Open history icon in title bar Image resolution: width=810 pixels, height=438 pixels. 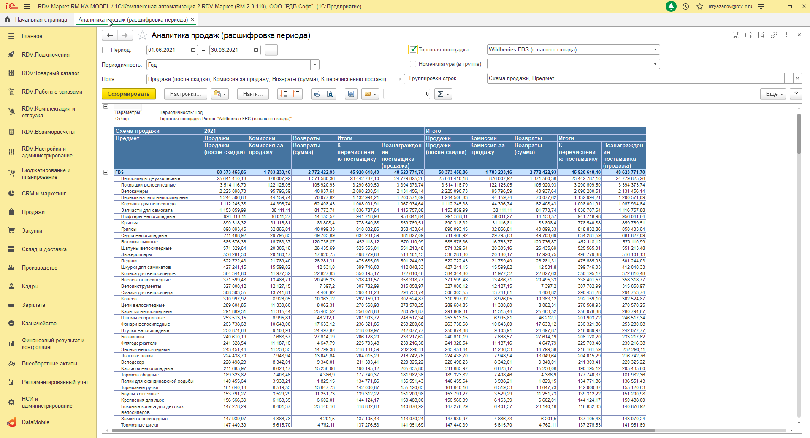pos(685,7)
